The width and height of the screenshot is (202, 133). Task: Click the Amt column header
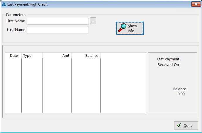pos(57,55)
